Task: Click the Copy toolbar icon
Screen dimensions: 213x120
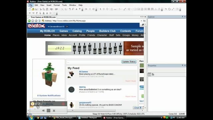Action: click(44, 9)
